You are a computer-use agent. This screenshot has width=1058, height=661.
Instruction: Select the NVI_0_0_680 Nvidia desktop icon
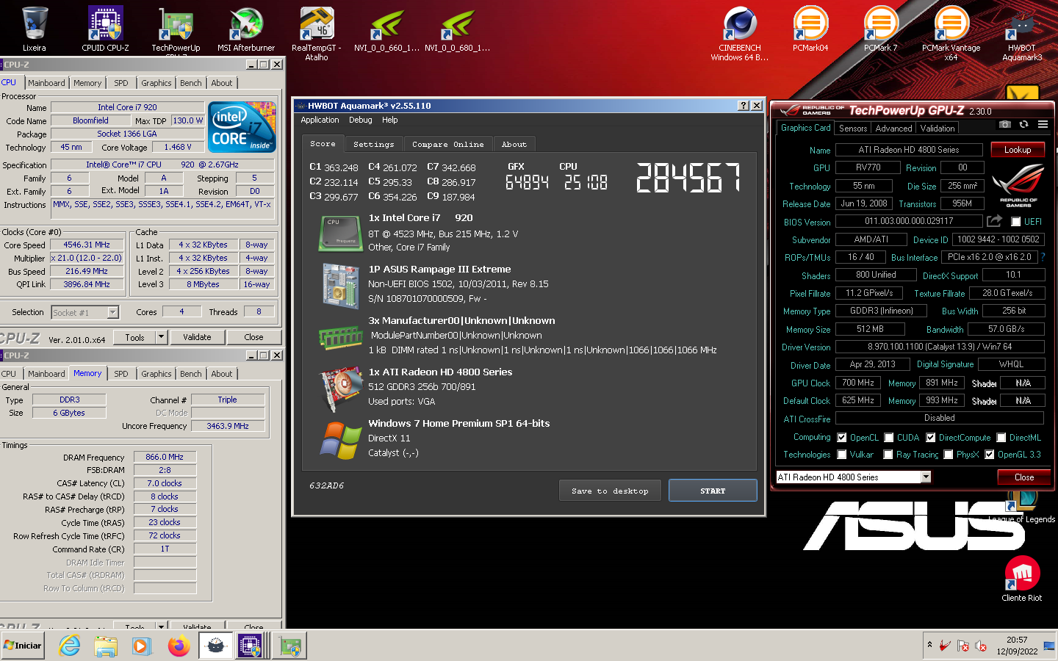click(458, 29)
